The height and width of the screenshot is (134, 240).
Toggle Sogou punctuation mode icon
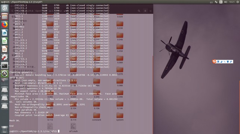pyautogui.click(x=225, y=61)
